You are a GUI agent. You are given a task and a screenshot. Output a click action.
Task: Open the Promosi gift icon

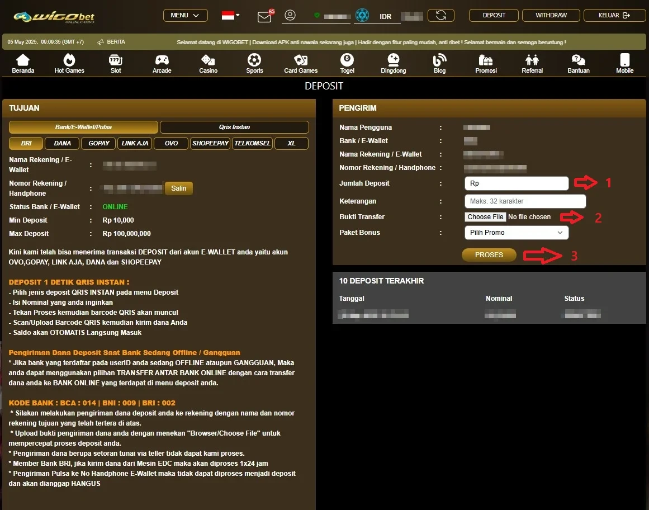[x=486, y=60]
